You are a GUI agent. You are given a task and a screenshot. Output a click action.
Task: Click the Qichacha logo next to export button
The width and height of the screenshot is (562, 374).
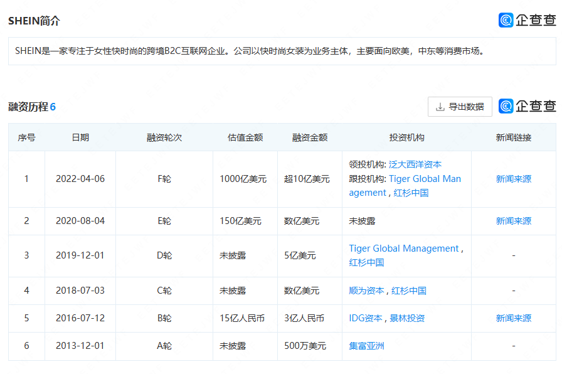pos(527,106)
